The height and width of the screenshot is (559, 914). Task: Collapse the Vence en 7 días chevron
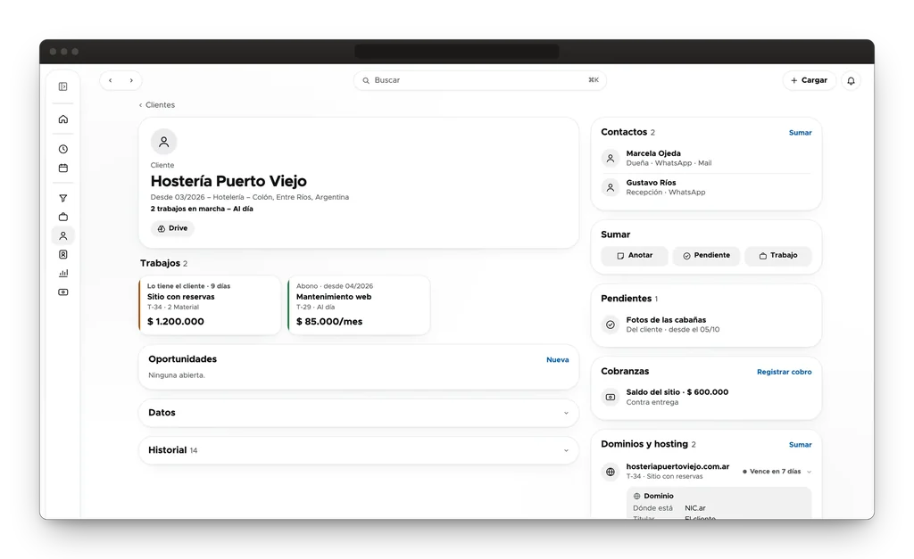pos(809,472)
